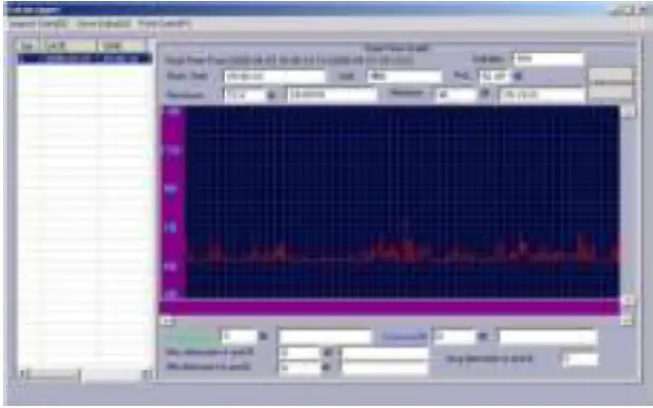Click the record list's horizontal scrollbar left arrow
653x408 pixels.
(23, 374)
